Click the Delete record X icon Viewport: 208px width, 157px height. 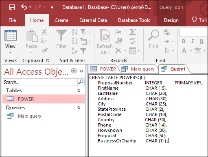[x=118, y=51]
